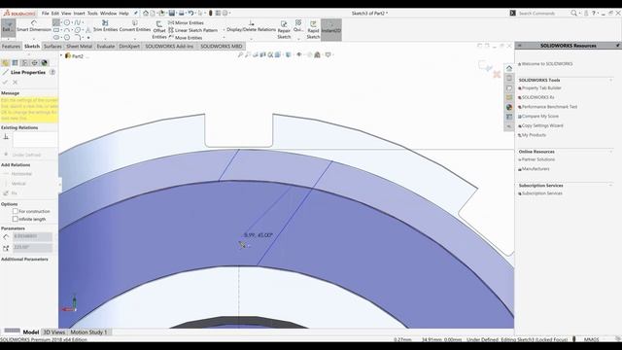The image size is (622, 350).
Task: Click the Appearances task pane icon
Action: [509, 107]
